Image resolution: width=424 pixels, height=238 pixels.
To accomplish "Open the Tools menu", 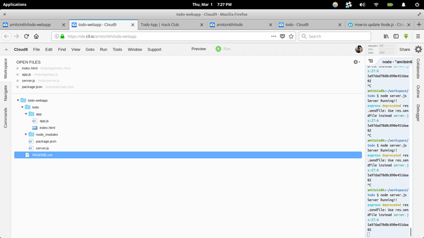I will pos(117,49).
